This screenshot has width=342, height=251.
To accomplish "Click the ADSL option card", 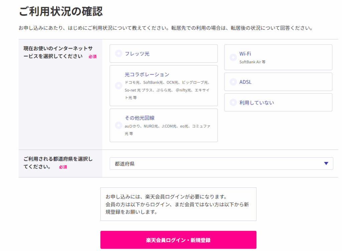I will (278, 82).
